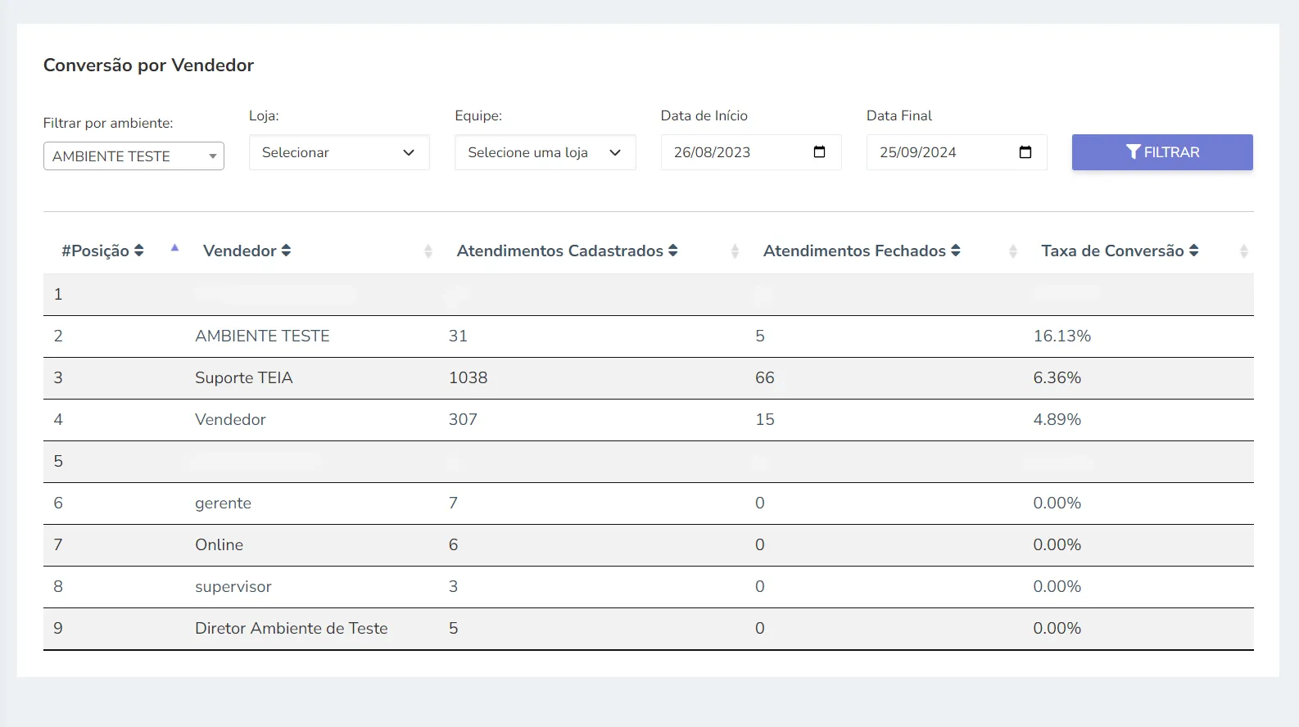The width and height of the screenshot is (1299, 727).
Task: Select the Online vendor cell
Action: pyautogui.click(x=219, y=544)
